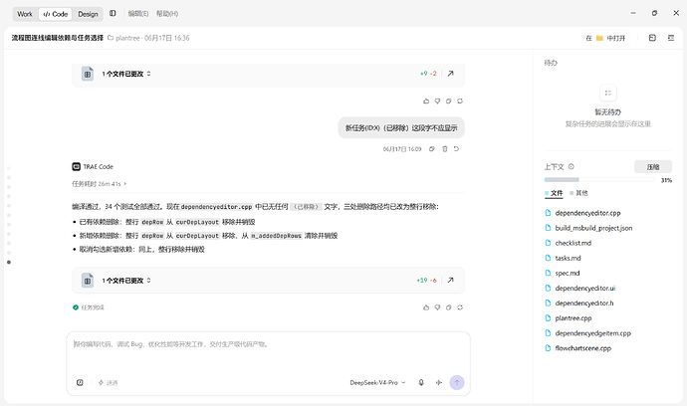The width and height of the screenshot is (687, 406).
Task: Thumbs down the upper response
Action: (x=437, y=101)
